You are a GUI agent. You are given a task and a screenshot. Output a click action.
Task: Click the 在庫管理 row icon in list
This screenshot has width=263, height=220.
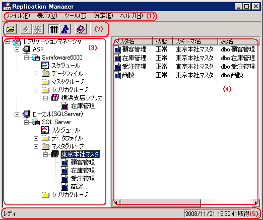tap(118, 58)
